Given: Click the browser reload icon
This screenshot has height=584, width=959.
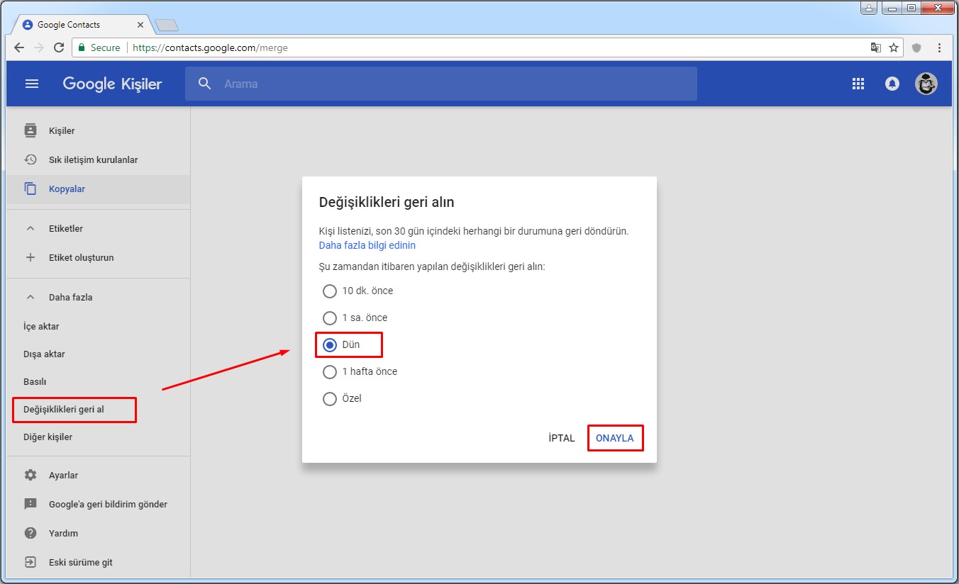Looking at the screenshot, I should click(59, 47).
